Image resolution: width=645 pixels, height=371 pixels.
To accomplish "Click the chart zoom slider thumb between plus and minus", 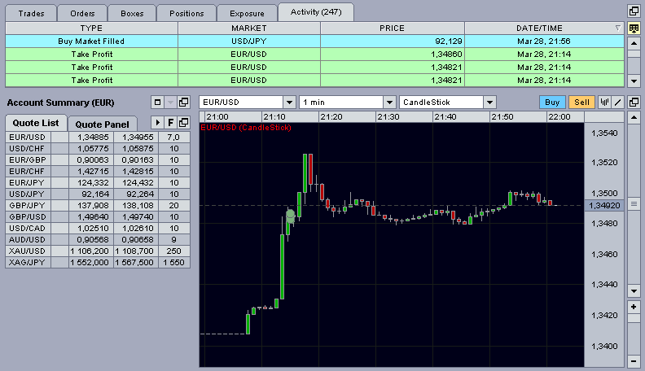I will tap(634, 318).
